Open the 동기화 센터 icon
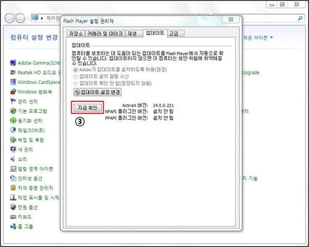 coord(13,120)
